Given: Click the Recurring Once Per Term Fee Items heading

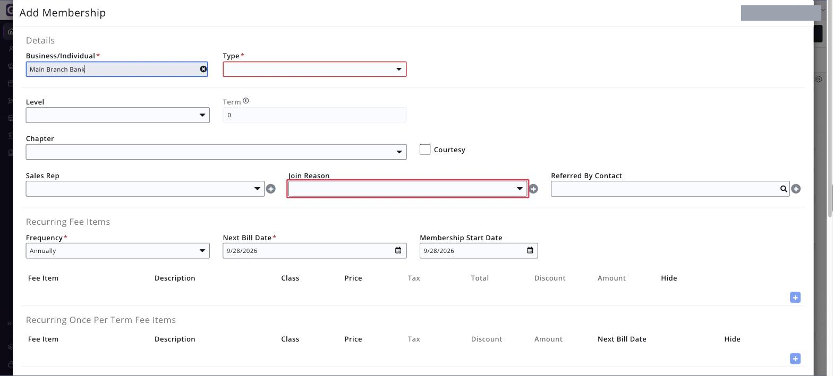Looking at the screenshot, I should [x=101, y=320].
